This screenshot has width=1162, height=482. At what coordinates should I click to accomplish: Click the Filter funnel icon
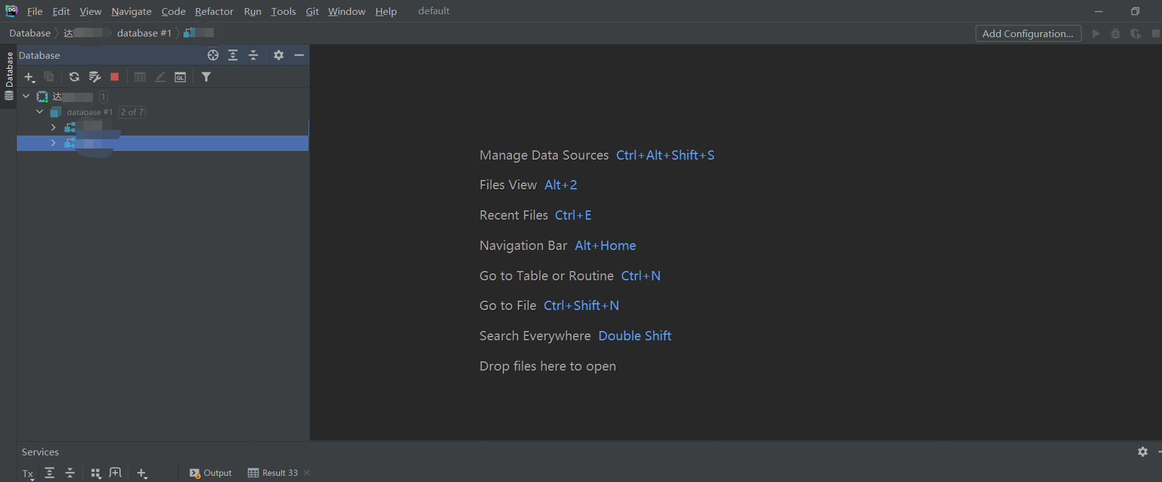coord(206,77)
